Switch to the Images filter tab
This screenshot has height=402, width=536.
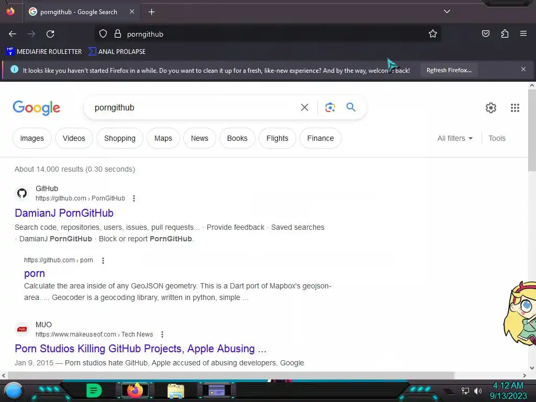(32, 138)
